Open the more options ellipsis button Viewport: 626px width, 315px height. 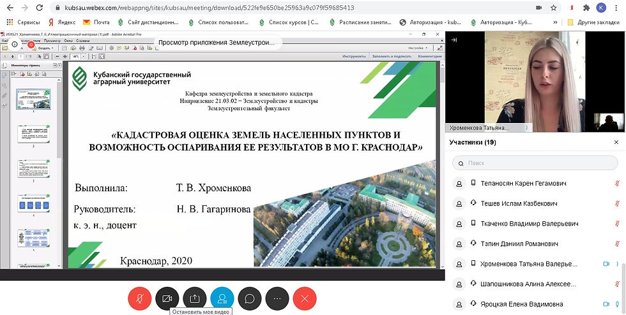click(x=277, y=298)
